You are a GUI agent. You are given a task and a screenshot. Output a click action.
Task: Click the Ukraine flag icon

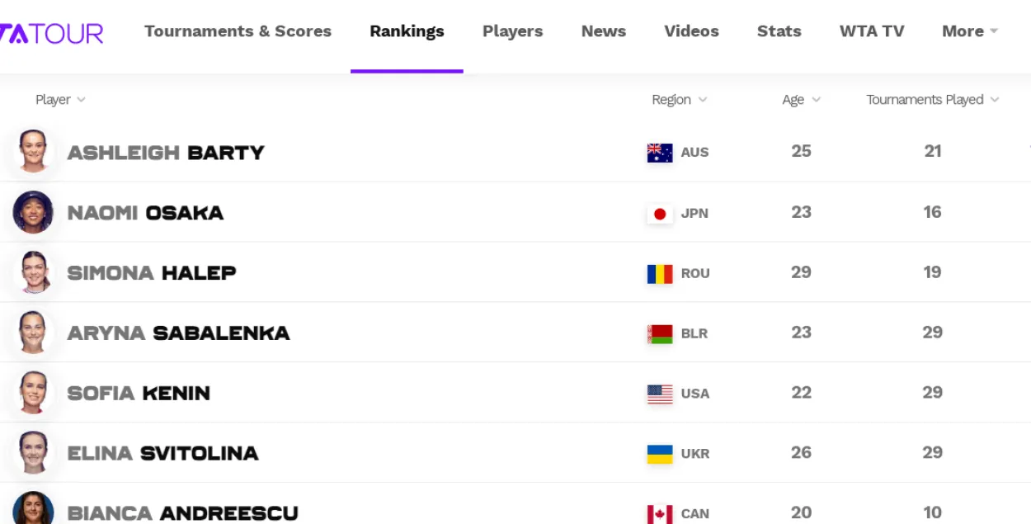click(x=660, y=454)
